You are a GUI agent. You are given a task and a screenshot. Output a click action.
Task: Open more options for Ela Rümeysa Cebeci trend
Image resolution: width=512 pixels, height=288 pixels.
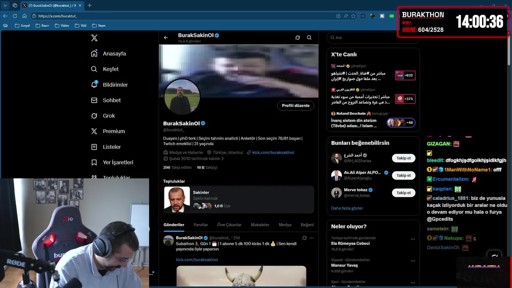click(x=413, y=239)
